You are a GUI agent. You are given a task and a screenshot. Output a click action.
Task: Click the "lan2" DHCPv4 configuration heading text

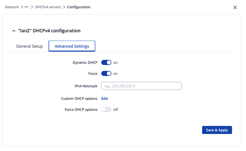[49, 31]
